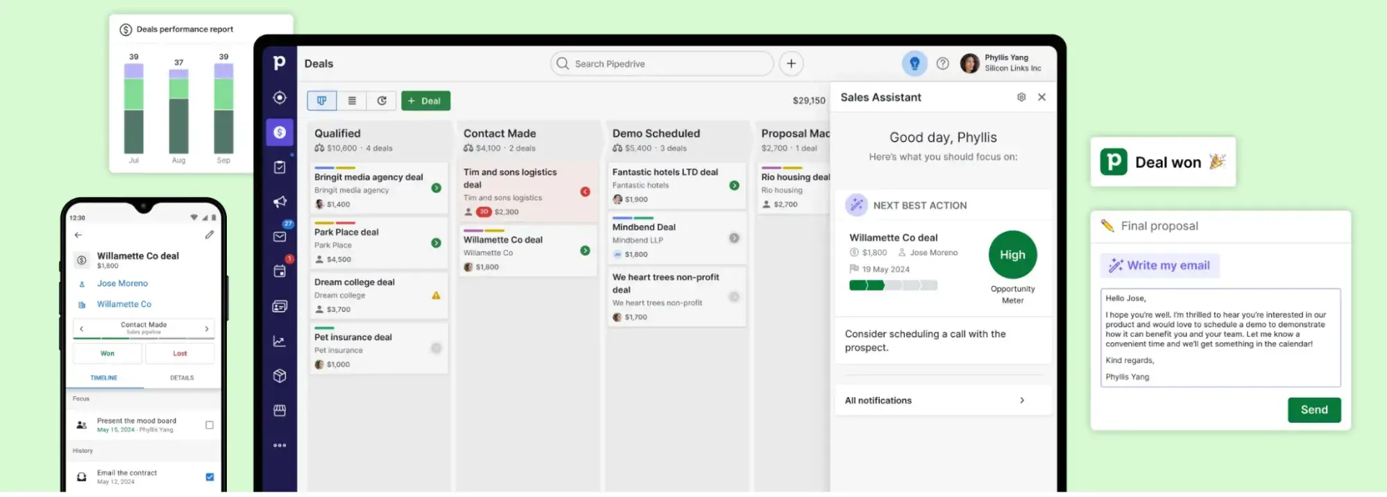Select pipeline kanban view toggle
The height and width of the screenshot is (497, 1387).
coord(322,101)
